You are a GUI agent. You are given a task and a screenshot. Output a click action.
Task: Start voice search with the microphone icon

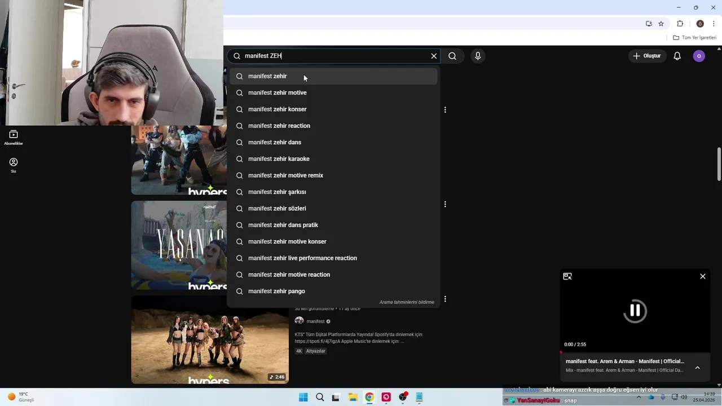tap(478, 56)
